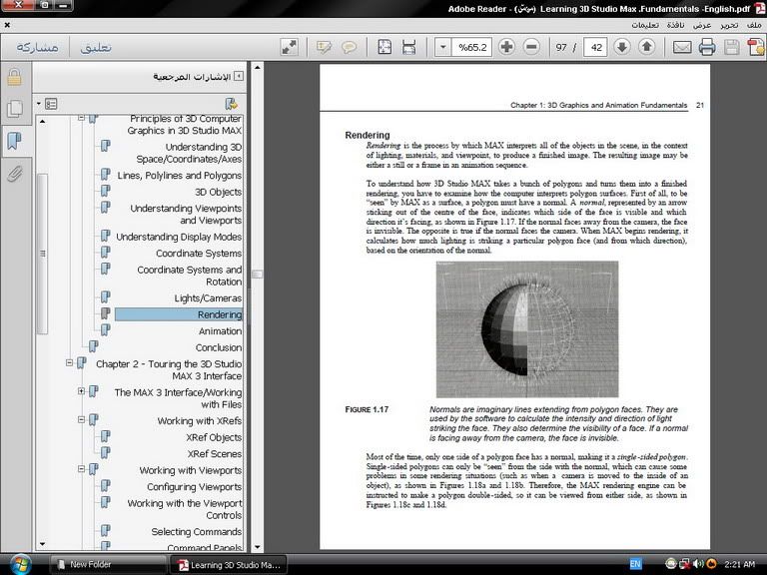Switch to New Folder taskbar item
767x575 pixels.
click(108, 564)
